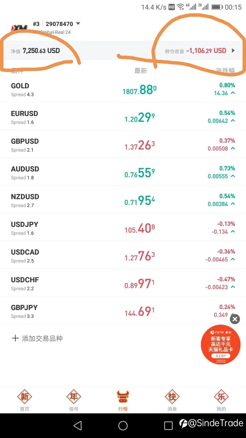246x438 pixels.
Task: Tap the Android home circle icon
Action: pos(123,426)
